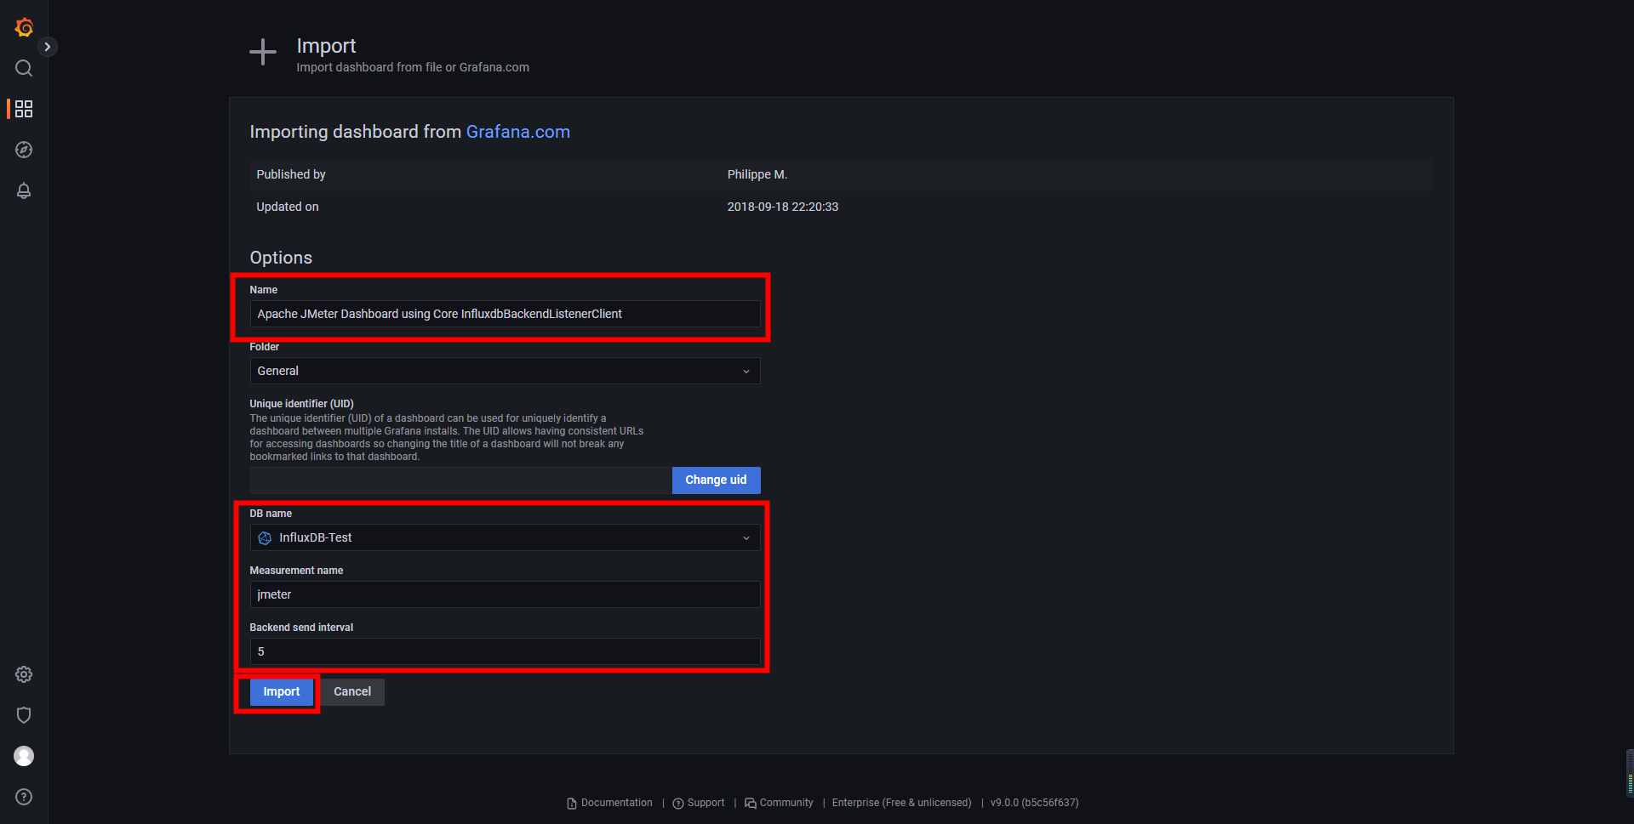The image size is (1634, 824).
Task: Open the Configuration gear icon
Action: [24, 674]
